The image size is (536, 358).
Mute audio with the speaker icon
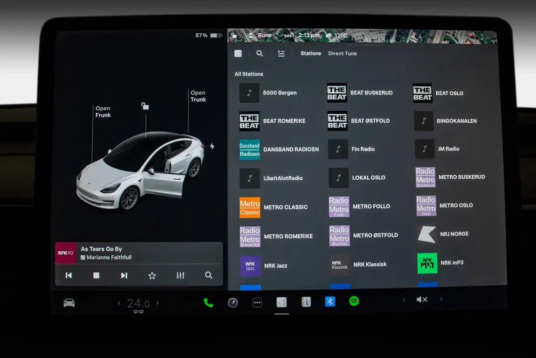pyautogui.click(x=421, y=299)
